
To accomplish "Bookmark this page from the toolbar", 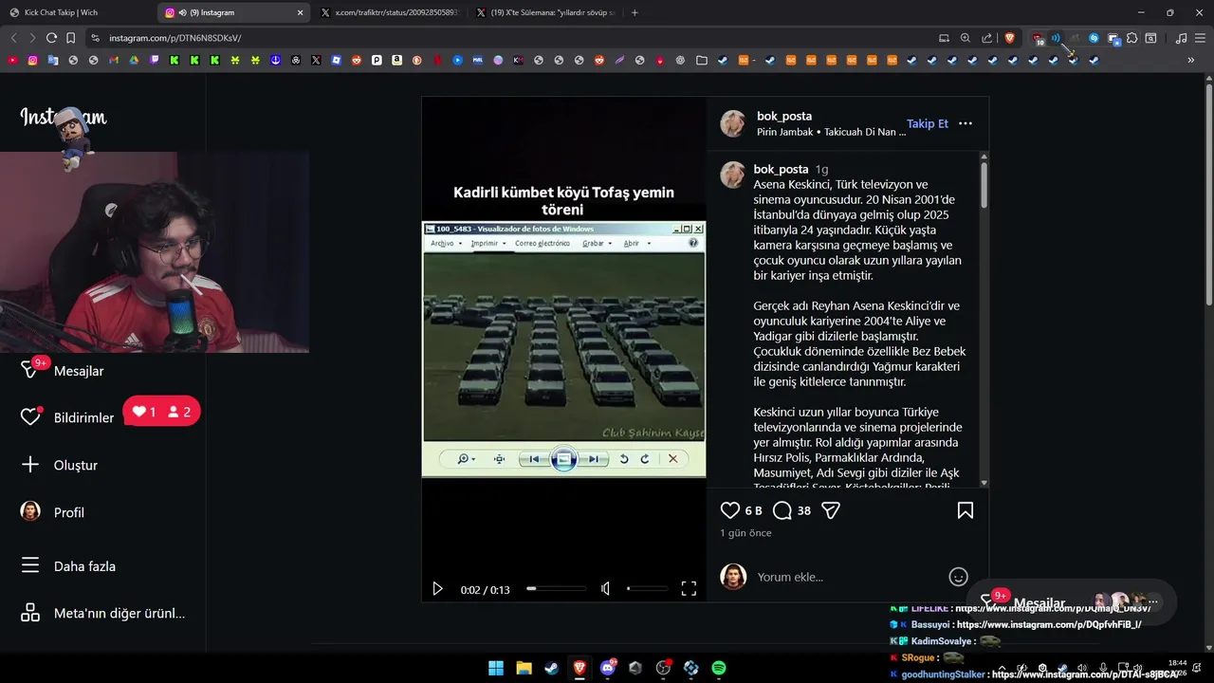I will tap(71, 38).
